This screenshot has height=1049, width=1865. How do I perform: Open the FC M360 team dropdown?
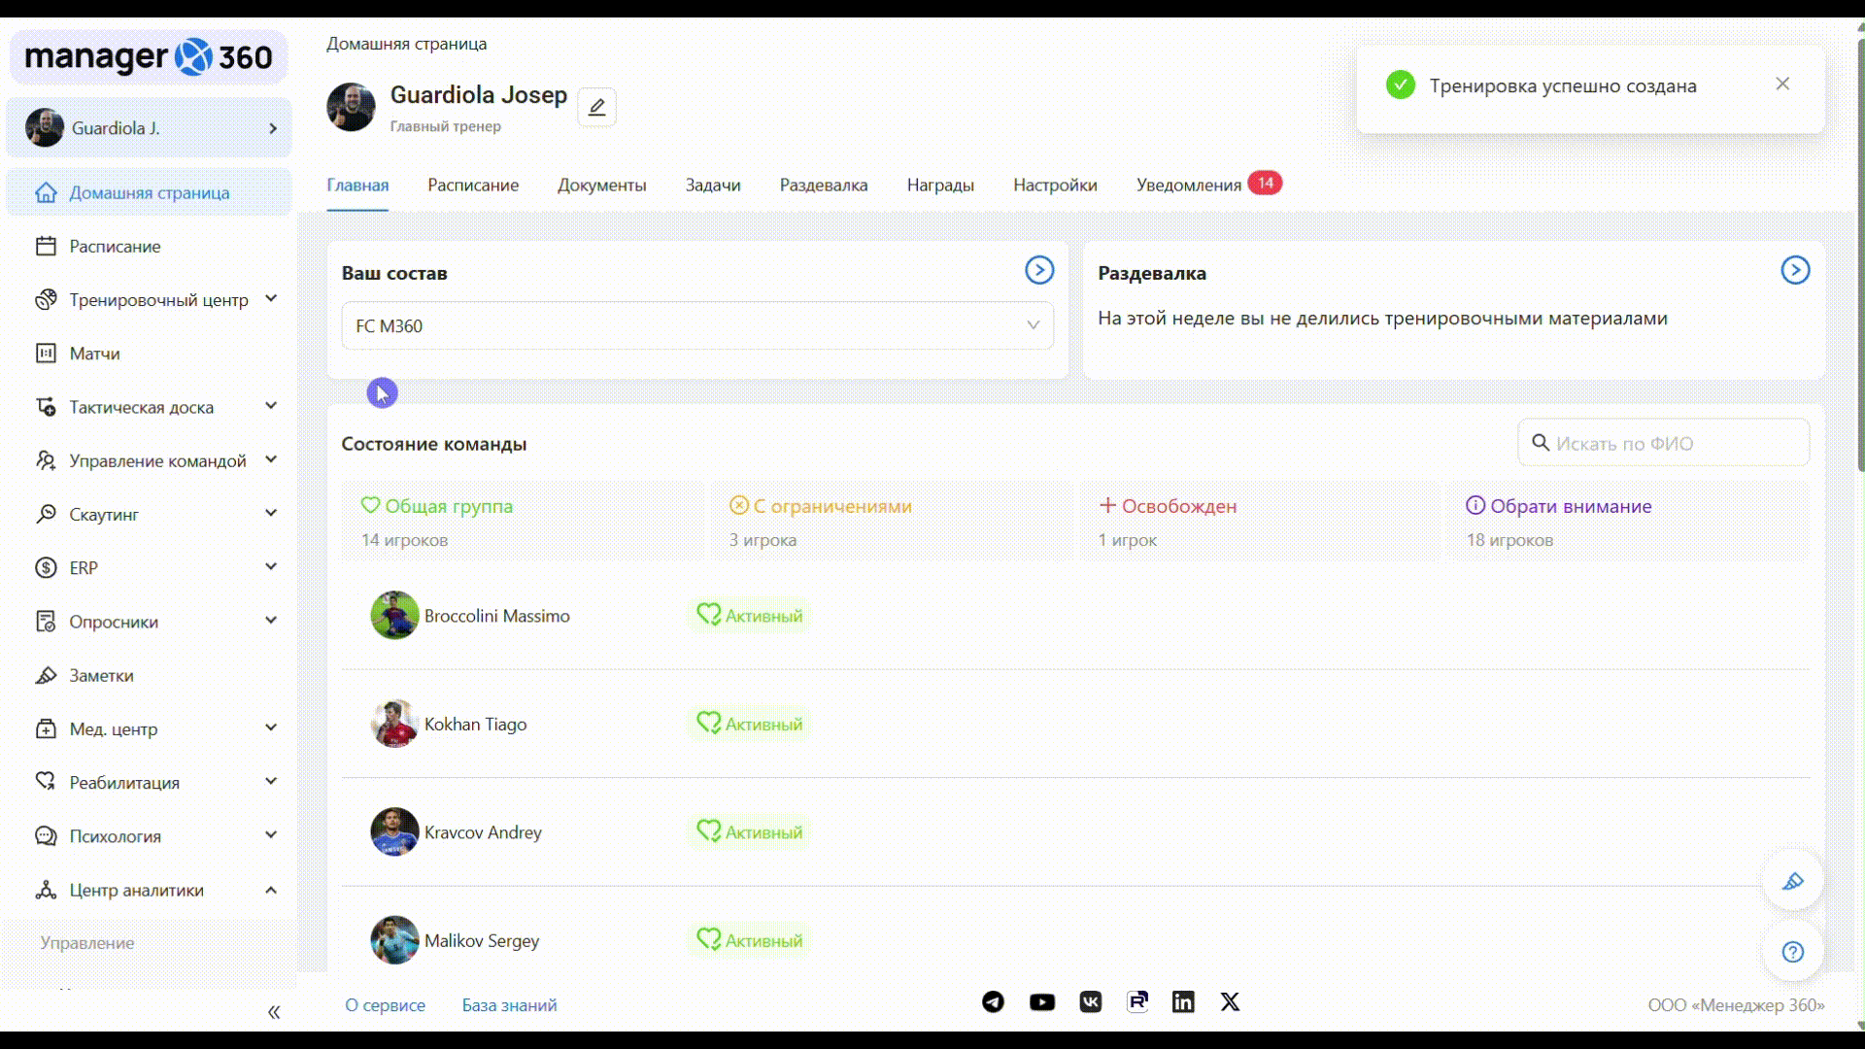[x=696, y=326]
